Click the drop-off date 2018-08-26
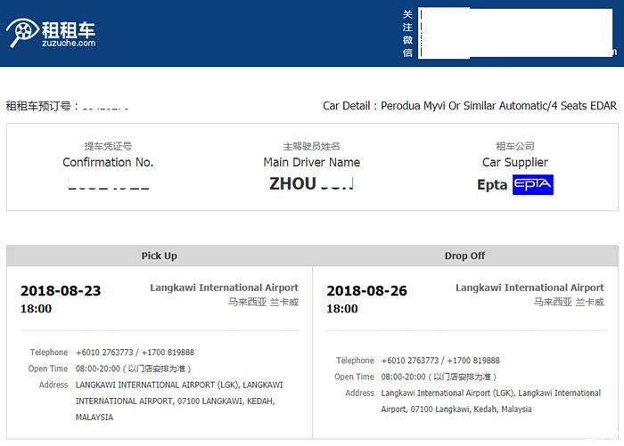This screenshot has width=624, height=446. (367, 291)
